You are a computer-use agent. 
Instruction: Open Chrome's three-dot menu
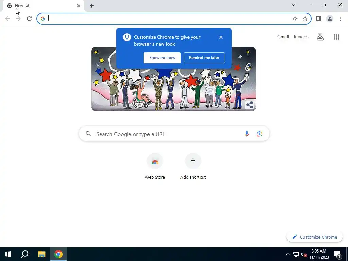click(x=341, y=19)
